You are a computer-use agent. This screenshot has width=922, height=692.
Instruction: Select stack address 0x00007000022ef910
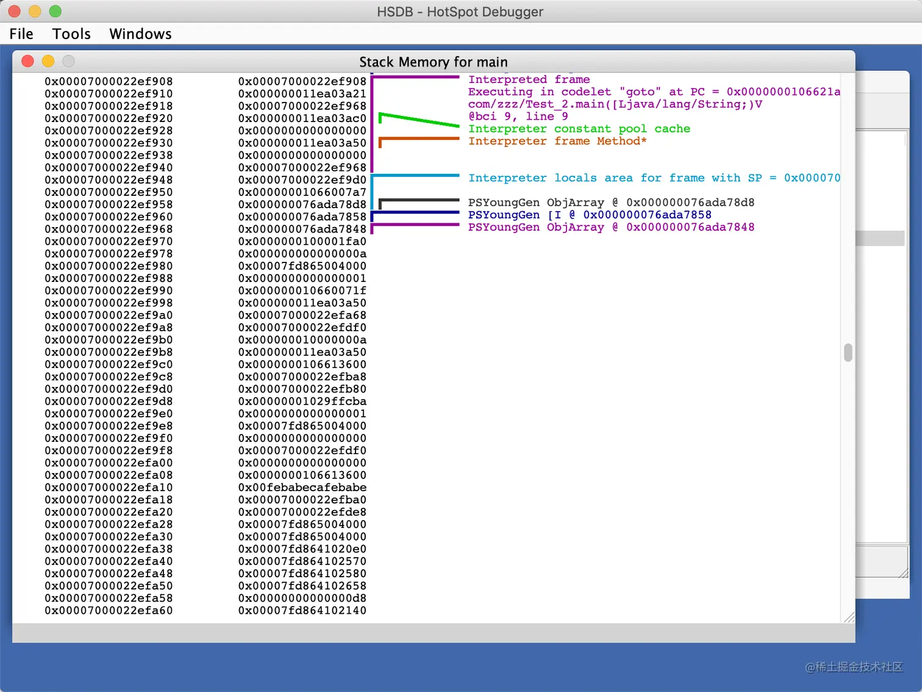click(109, 94)
